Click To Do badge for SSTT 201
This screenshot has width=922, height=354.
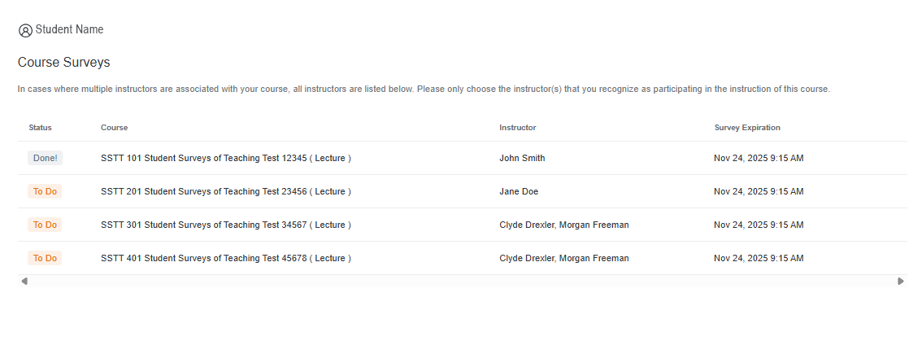tap(45, 191)
